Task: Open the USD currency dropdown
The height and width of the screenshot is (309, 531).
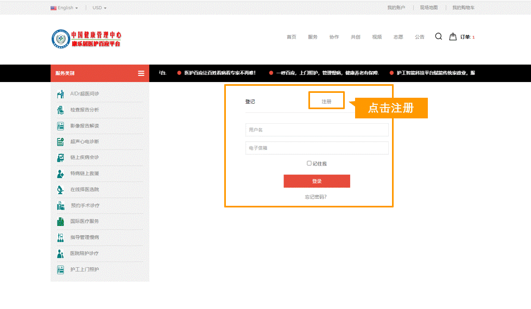Action: coord(99,8)
